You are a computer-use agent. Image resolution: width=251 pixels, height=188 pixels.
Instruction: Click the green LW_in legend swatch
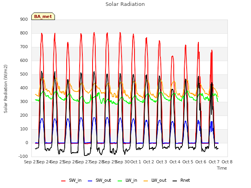click(120, 181)
